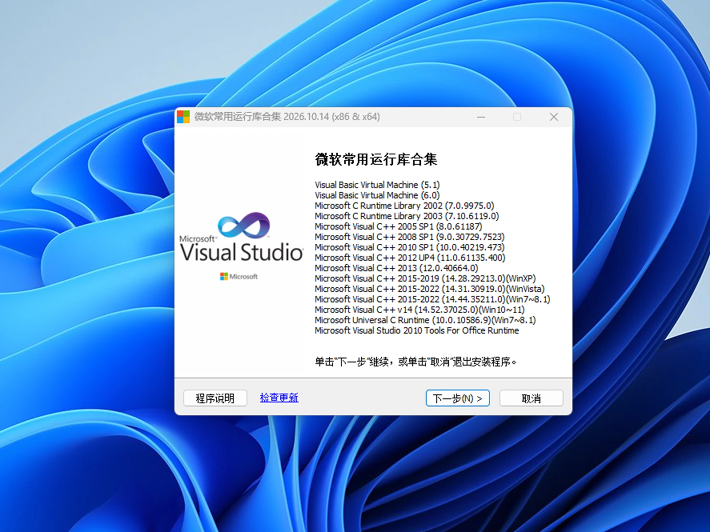Click the disabled maximize button
This screenshot has height=532, width=710.
coord(517,117)
